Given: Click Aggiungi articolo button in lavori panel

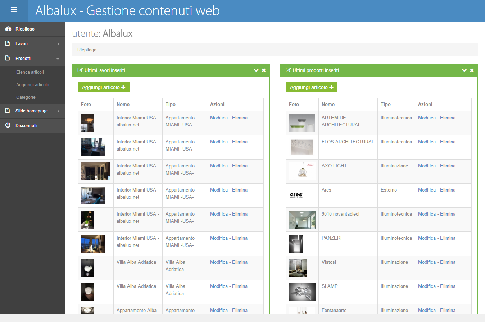Looking at the screenshot, I should click(x=104, y=87).
